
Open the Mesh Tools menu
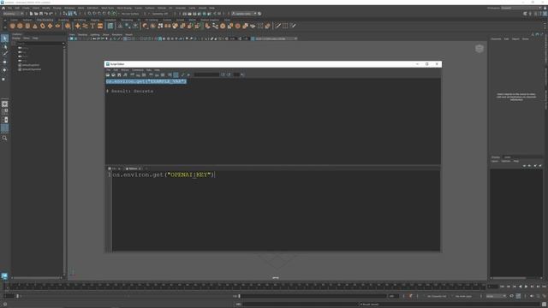click(108, 8)
